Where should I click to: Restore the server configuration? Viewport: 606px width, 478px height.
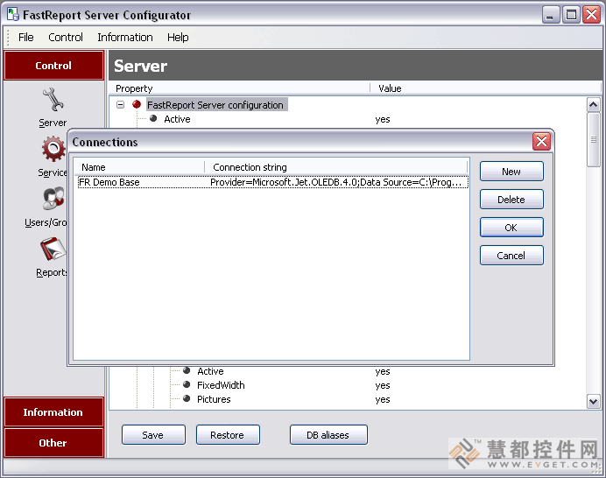[228, 435]
